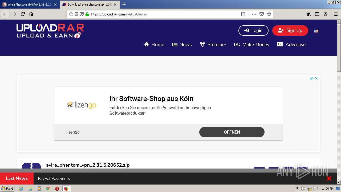Open the News menu item
This screenshot has height=192, width=341.
pyautogui.click(x=182, y=45)
